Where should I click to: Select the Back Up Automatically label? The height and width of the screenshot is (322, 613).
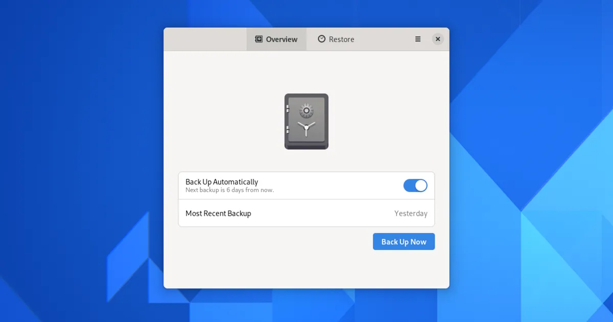(x=222, y=182)
